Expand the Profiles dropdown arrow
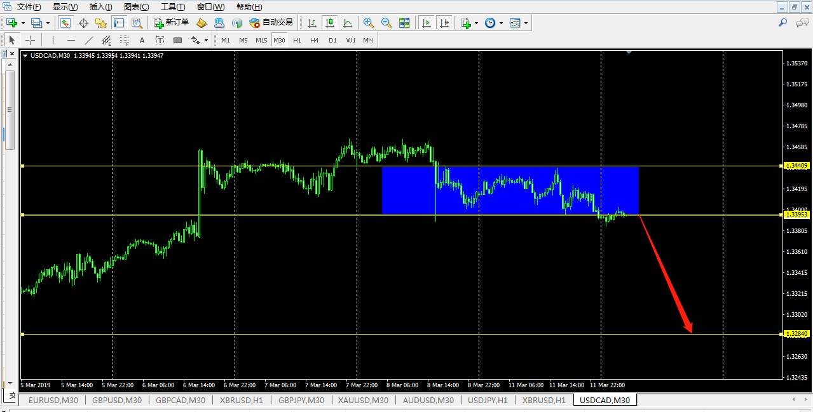Screen dimensions: 813x412 tap(48, 23)
